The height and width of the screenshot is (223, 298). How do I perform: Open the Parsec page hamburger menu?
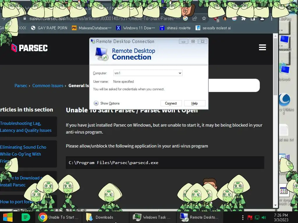(262, 47)
